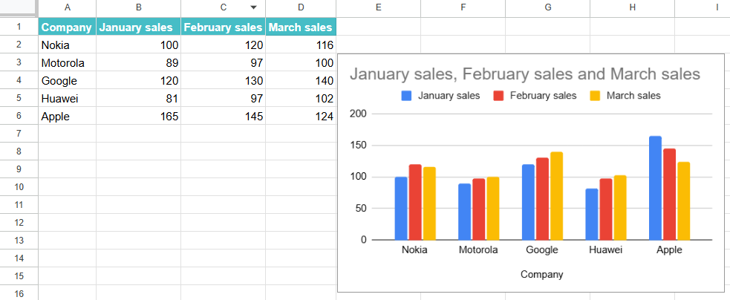The width and height of the screenshot is (730, 300).
Task: Select the Google cell in the table
Action: click(x=68, y=81)
